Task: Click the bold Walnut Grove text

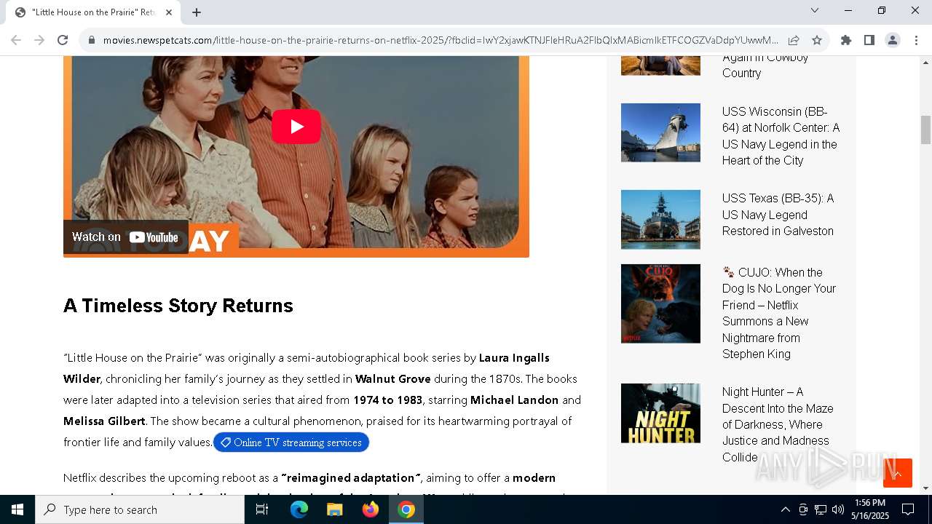Action: [x=393, y=379]
